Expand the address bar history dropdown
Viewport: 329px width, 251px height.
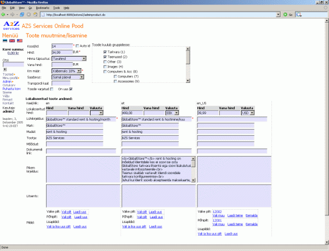pos(278,14)
